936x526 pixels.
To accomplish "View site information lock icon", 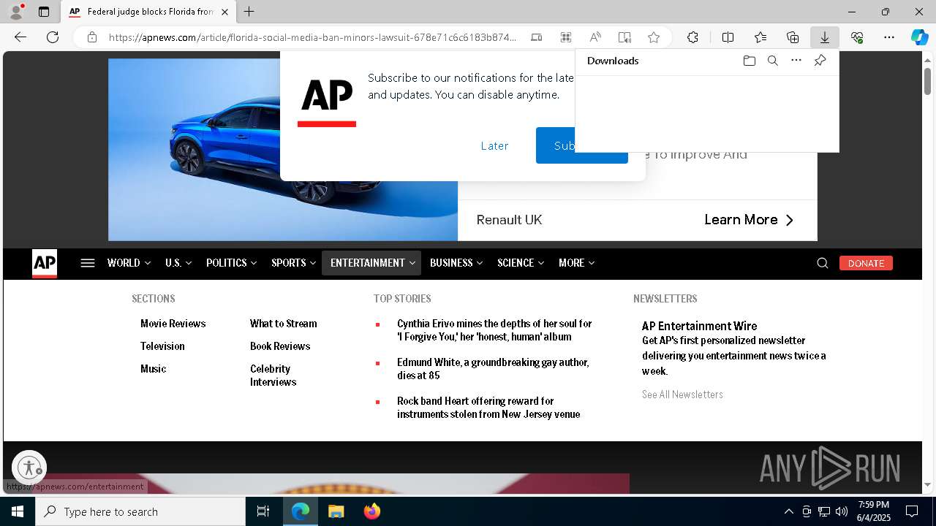I will (91, 37).
